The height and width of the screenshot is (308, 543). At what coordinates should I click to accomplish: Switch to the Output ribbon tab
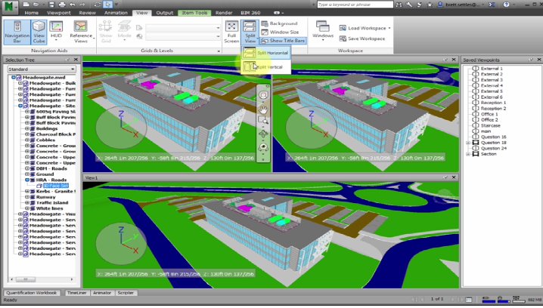(165, 13)
